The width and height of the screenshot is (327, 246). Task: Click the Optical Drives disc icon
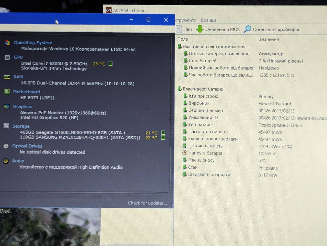6,146
